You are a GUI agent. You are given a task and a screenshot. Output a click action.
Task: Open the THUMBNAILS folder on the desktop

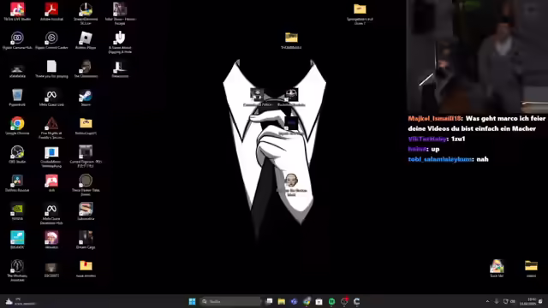pos(291,40)
